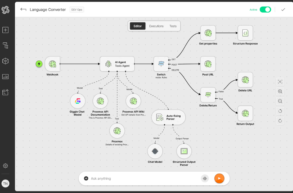Select the Delete URL node
293x193 pixels.
[x=245, y=80]
